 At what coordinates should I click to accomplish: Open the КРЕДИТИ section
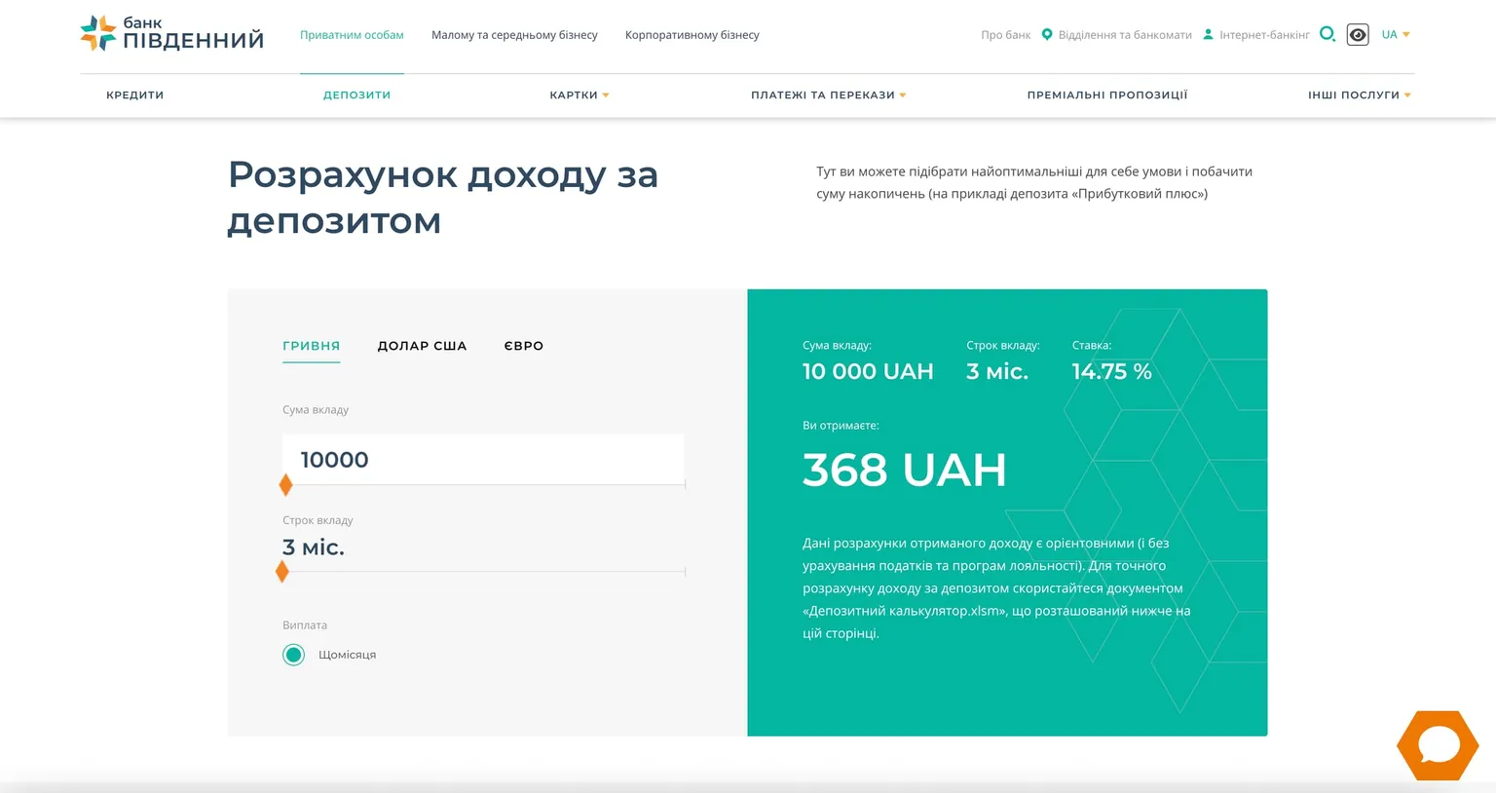click(x=135, y=94)
